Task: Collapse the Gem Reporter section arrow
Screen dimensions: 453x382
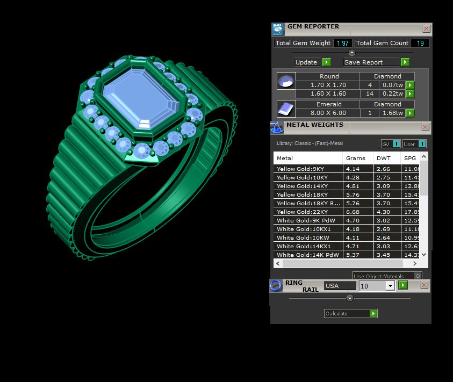Action: [351, 53]
